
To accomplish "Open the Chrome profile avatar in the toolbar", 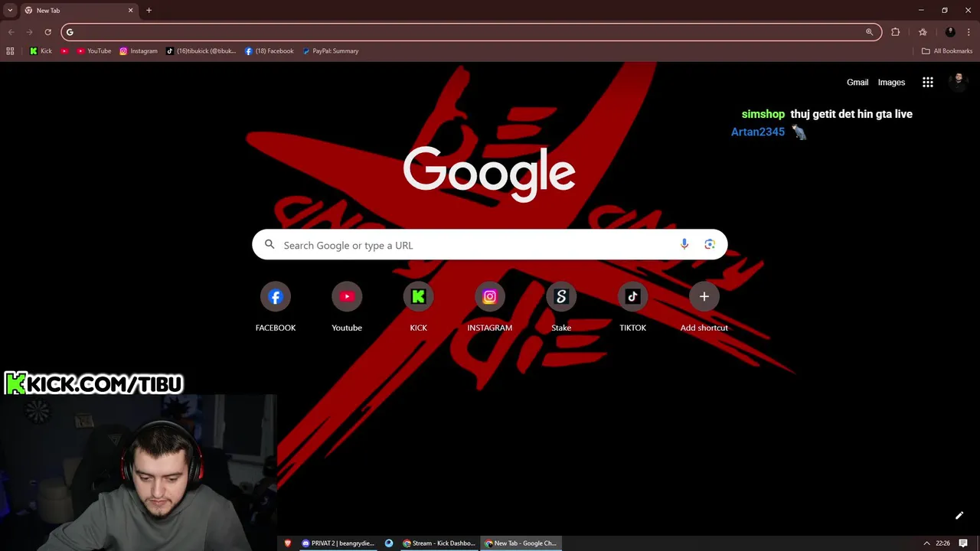I will [x=950, y=32].
